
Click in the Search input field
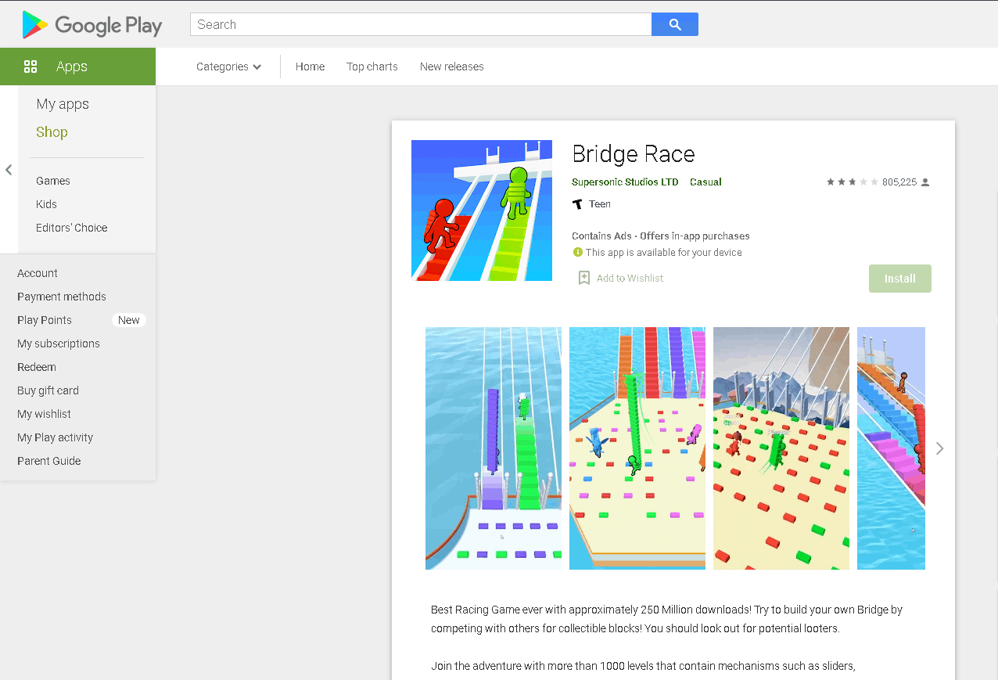tap(421, 24)
